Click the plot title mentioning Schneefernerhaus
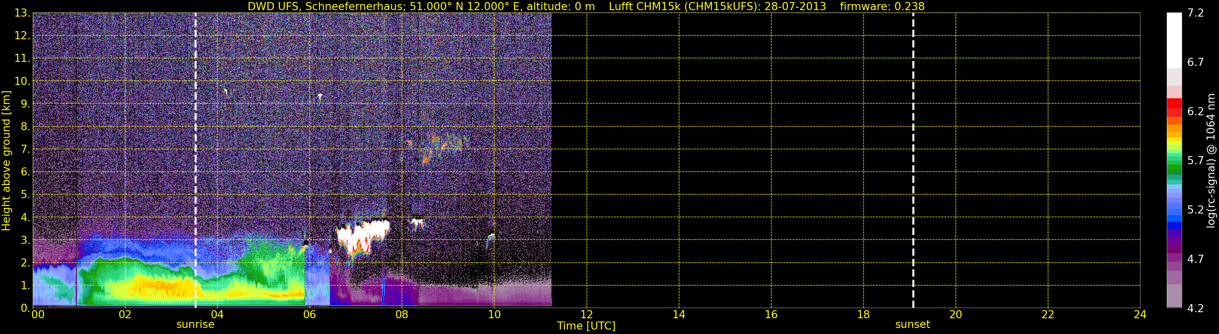Screen dimensions: 1219x334 click(421, 6)
